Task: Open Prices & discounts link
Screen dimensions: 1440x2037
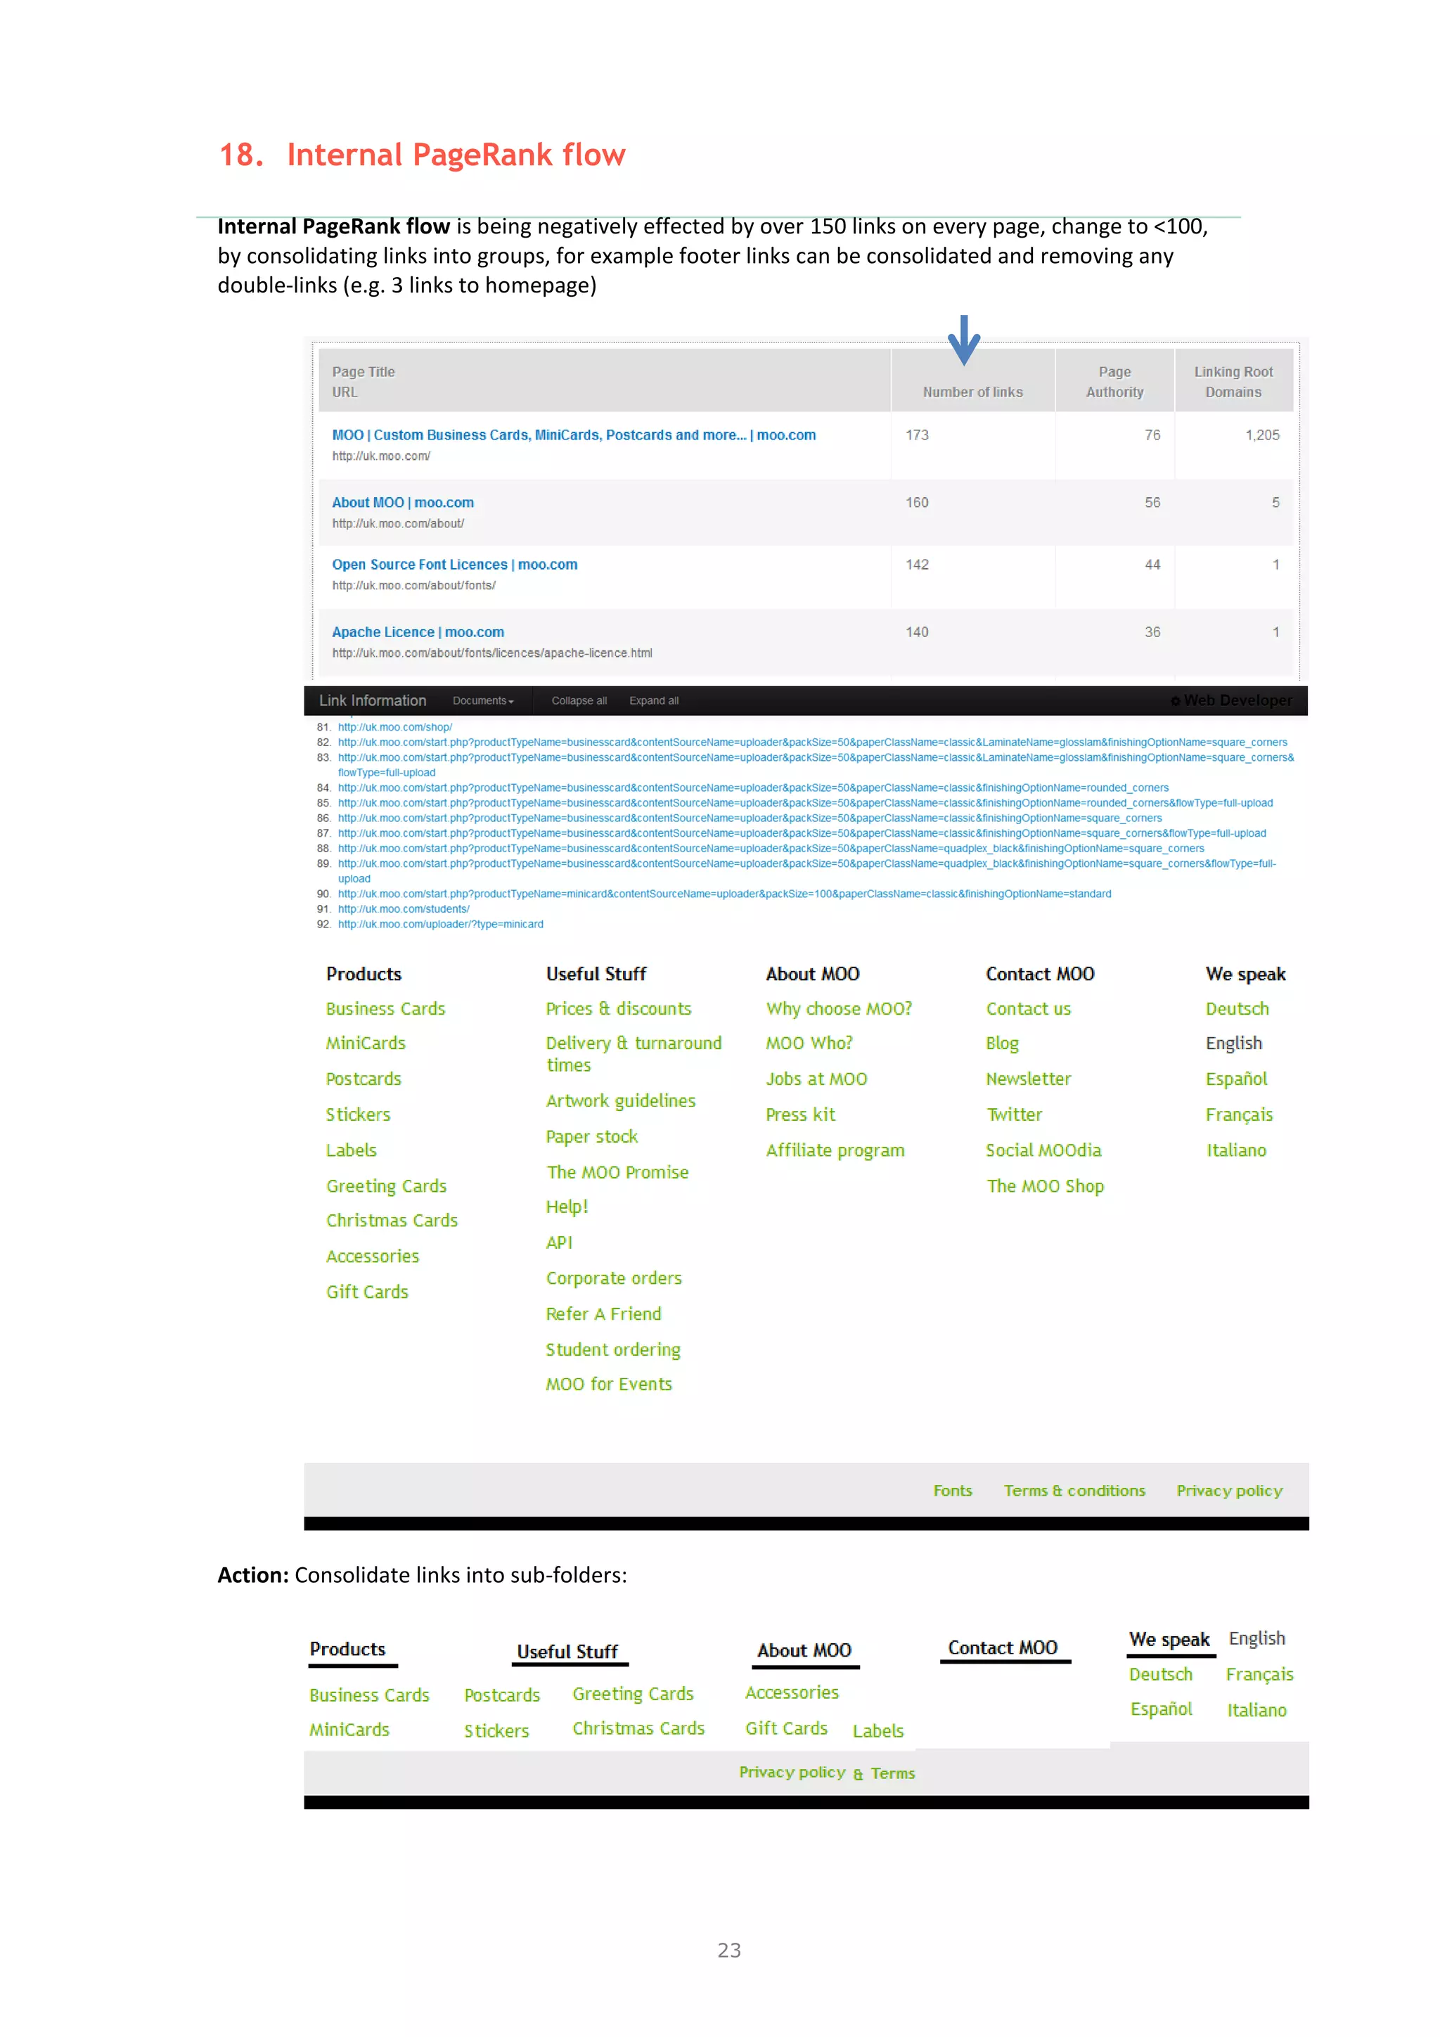Action: point(619,1009)
